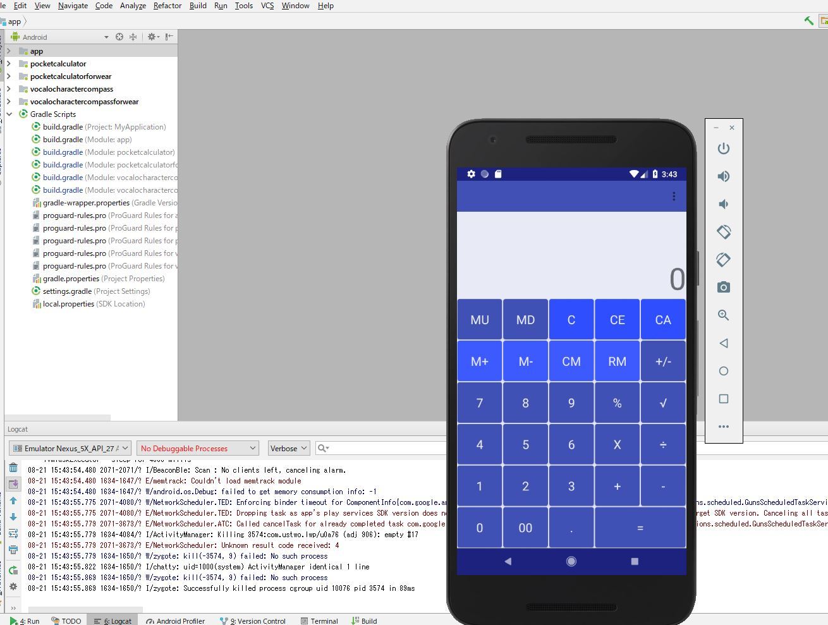Screen dimensions: 828x625
Task: Click the project panel settings gear
Action: 152,37
